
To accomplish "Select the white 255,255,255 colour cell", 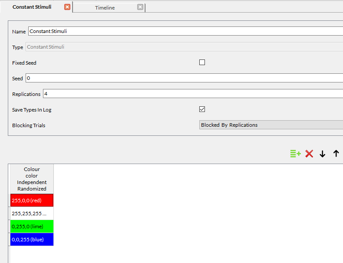I will point(32,213).
